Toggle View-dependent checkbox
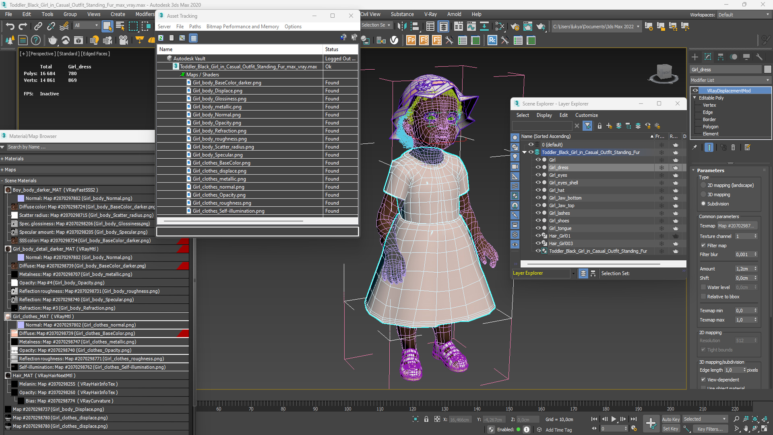 click(x=703, y=379)
